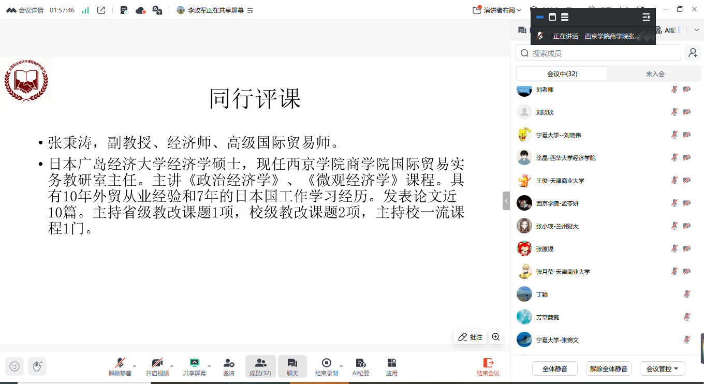Click the cloud recording icon in top bar
Viewport: 704px width, 384px height.
140,10
